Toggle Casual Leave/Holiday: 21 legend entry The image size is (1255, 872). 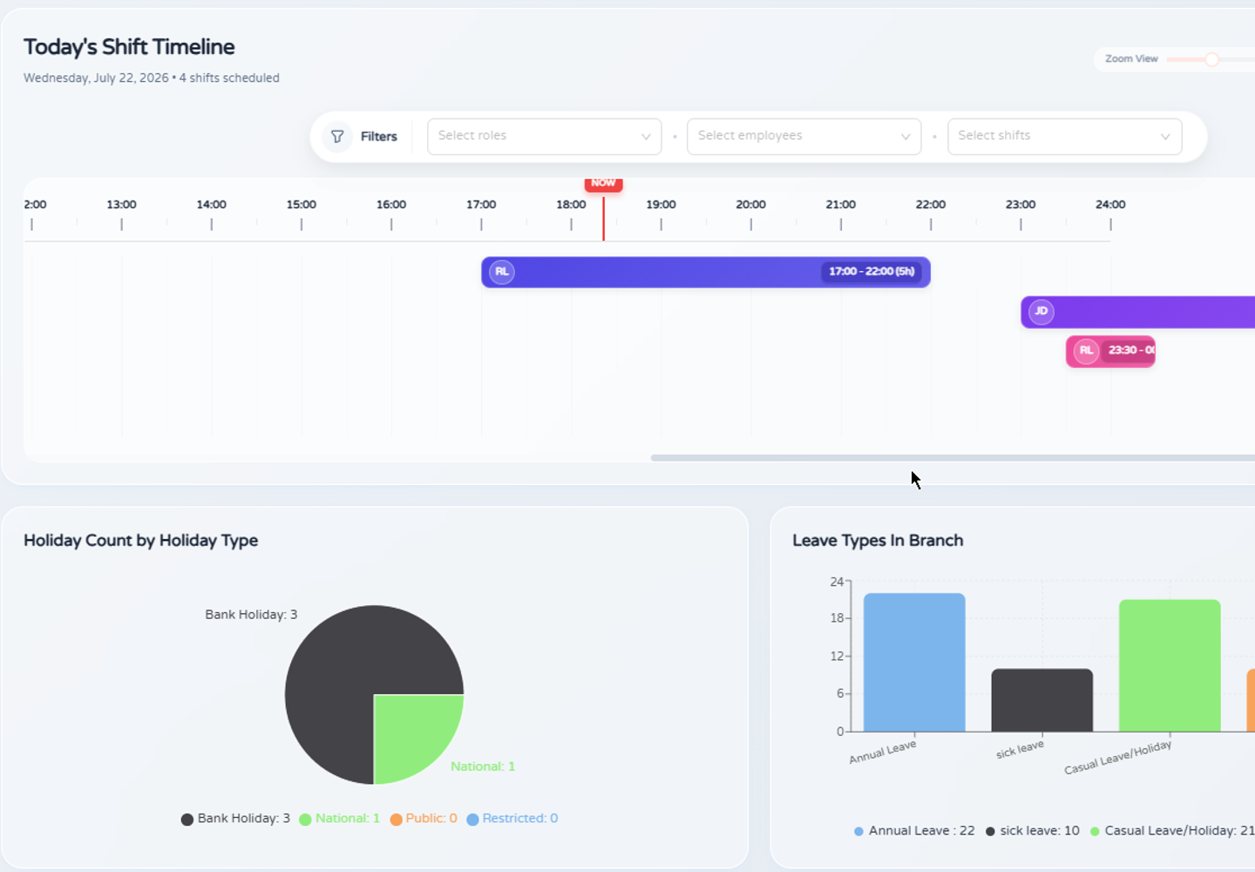(x=1172, y=831)
